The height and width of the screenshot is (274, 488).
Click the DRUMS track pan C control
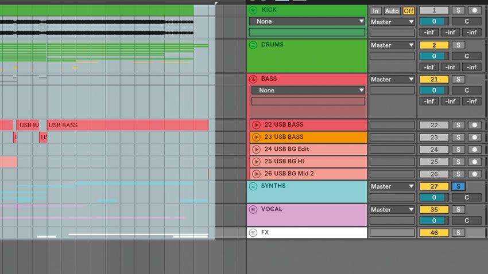coord(467,56)
